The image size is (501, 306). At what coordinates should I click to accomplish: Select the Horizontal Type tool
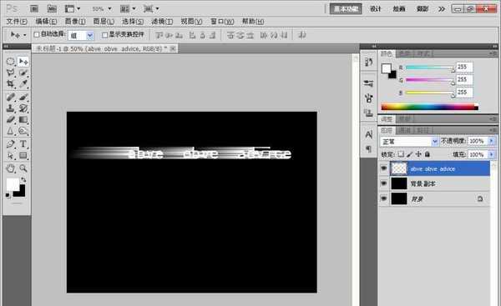[x=23, y=144]
